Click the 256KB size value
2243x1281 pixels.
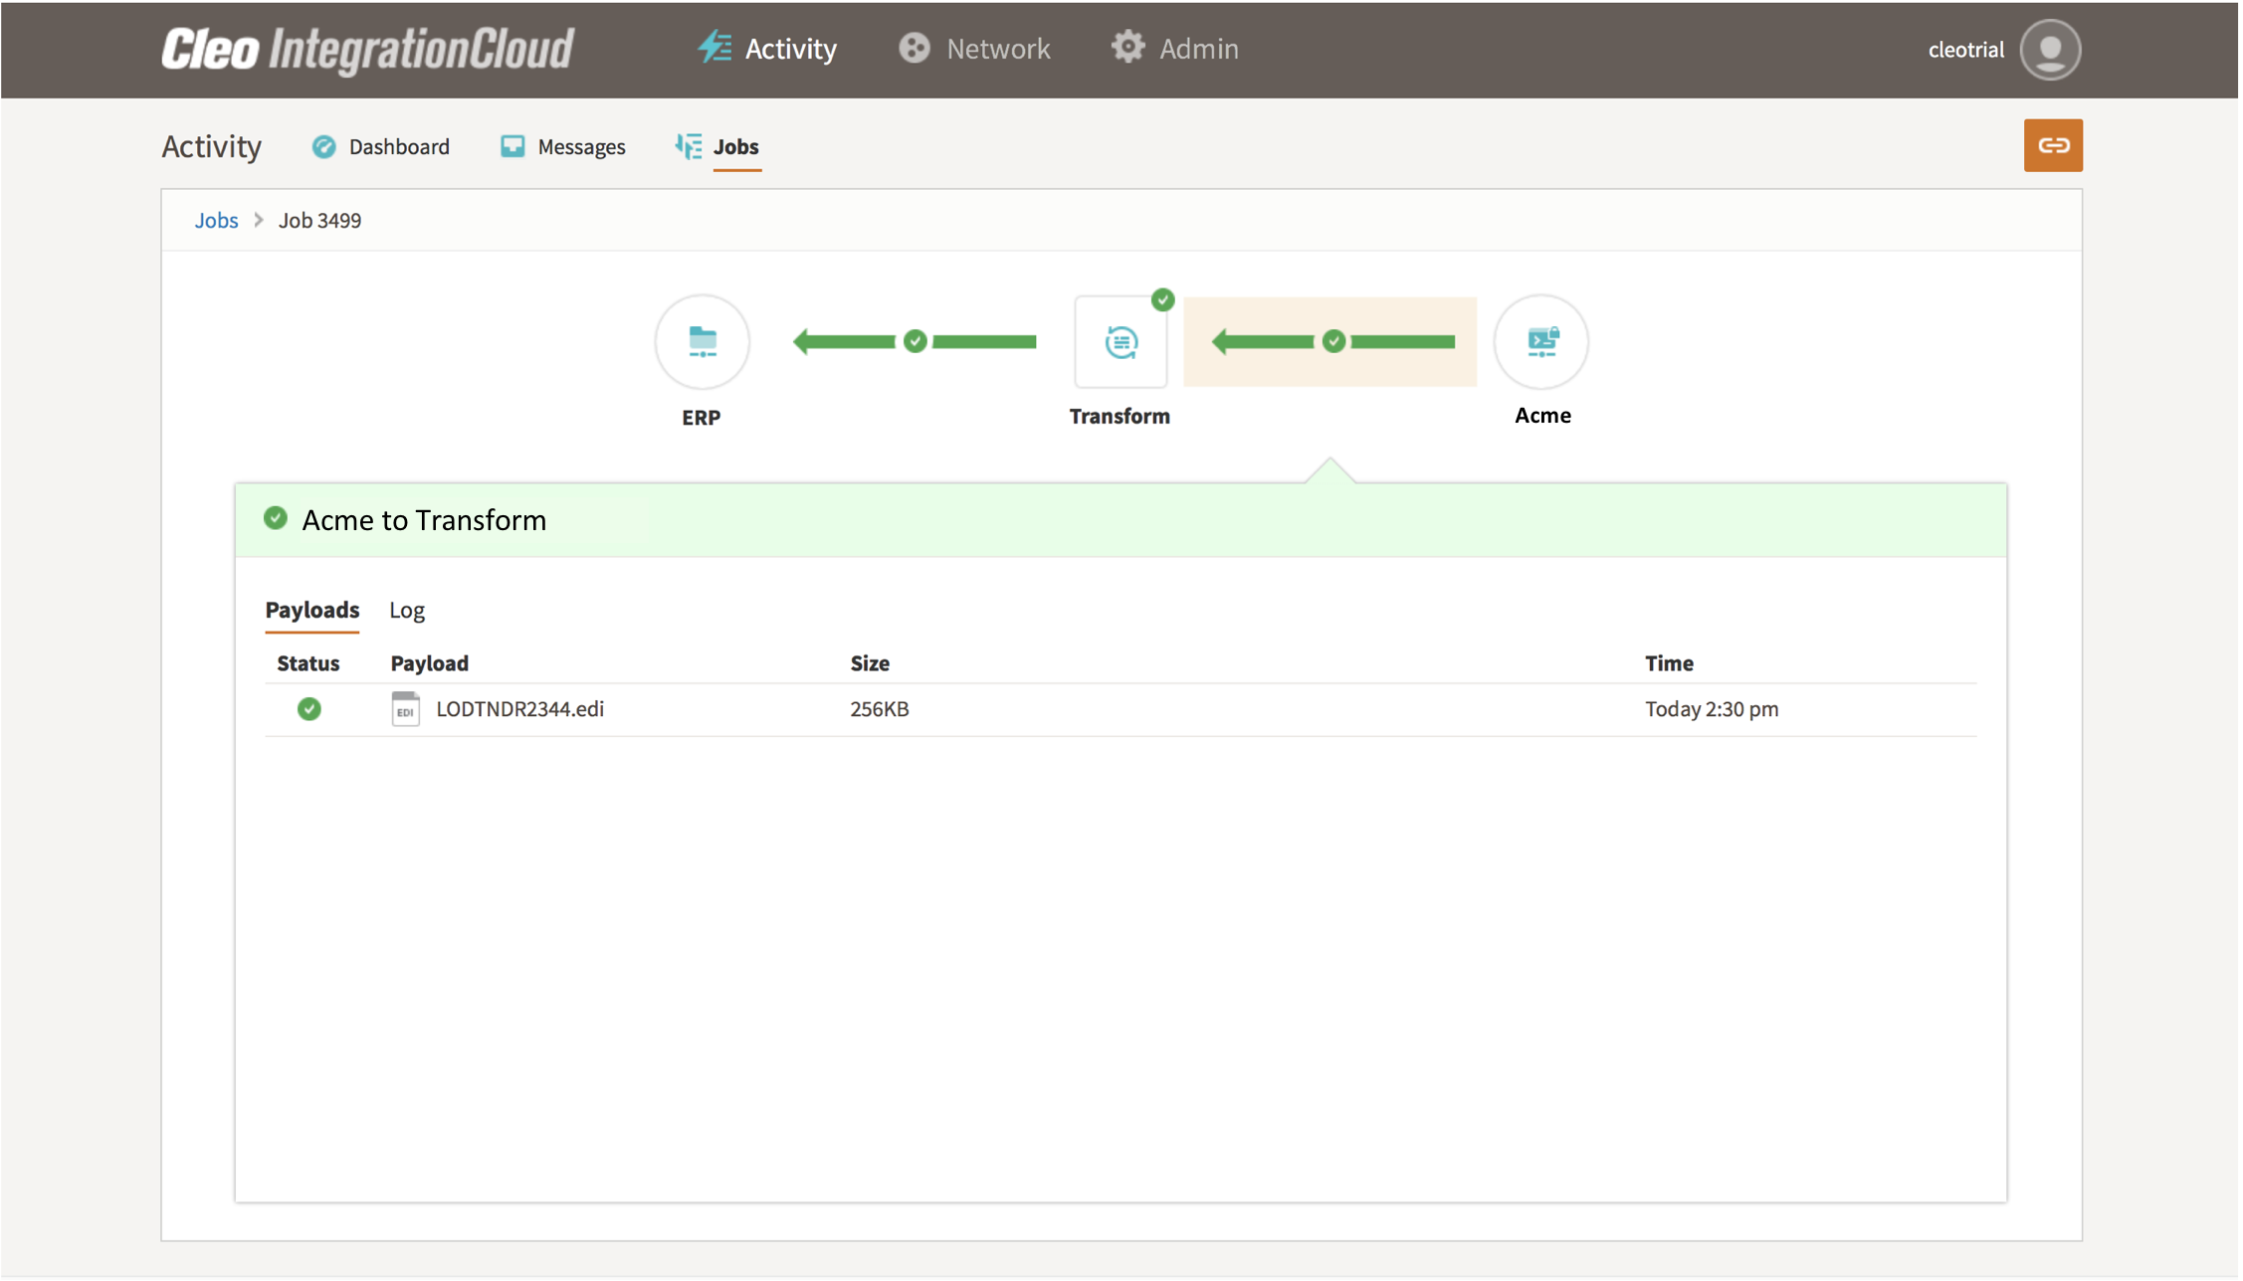880,709
